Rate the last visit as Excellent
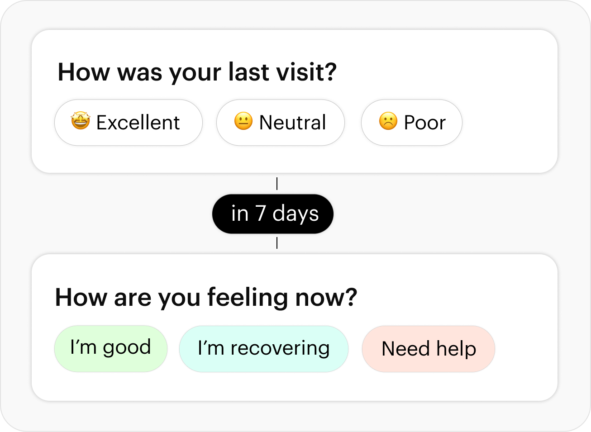This screenshot has width=591, height=432. click(x=128, y=123)
